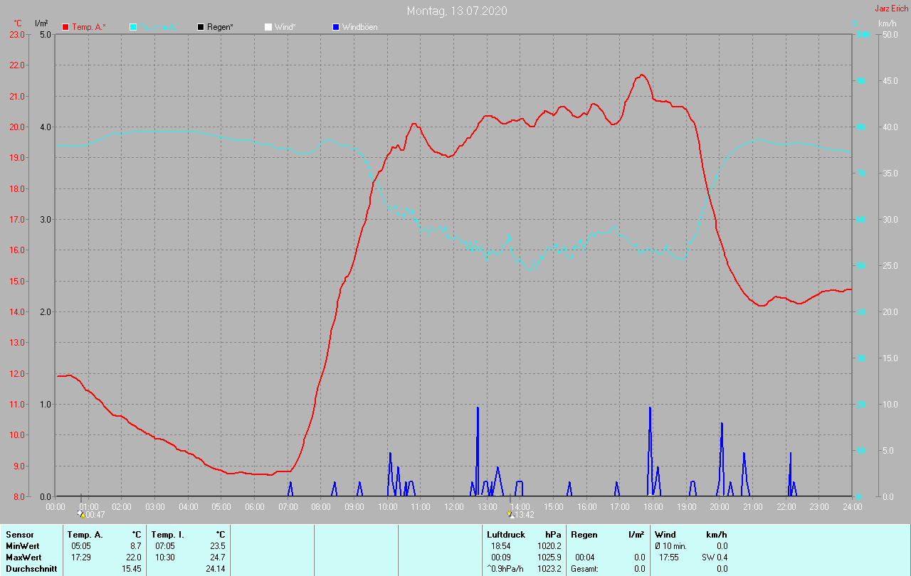Screen dimensions: 911x576
Task: Click the cyan Feuchte A. legend swatch
Action: (133, 27)
